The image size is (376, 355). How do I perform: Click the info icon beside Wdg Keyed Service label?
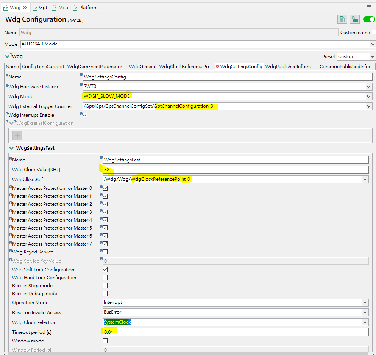pyautogui.click(x=11, y=250)
